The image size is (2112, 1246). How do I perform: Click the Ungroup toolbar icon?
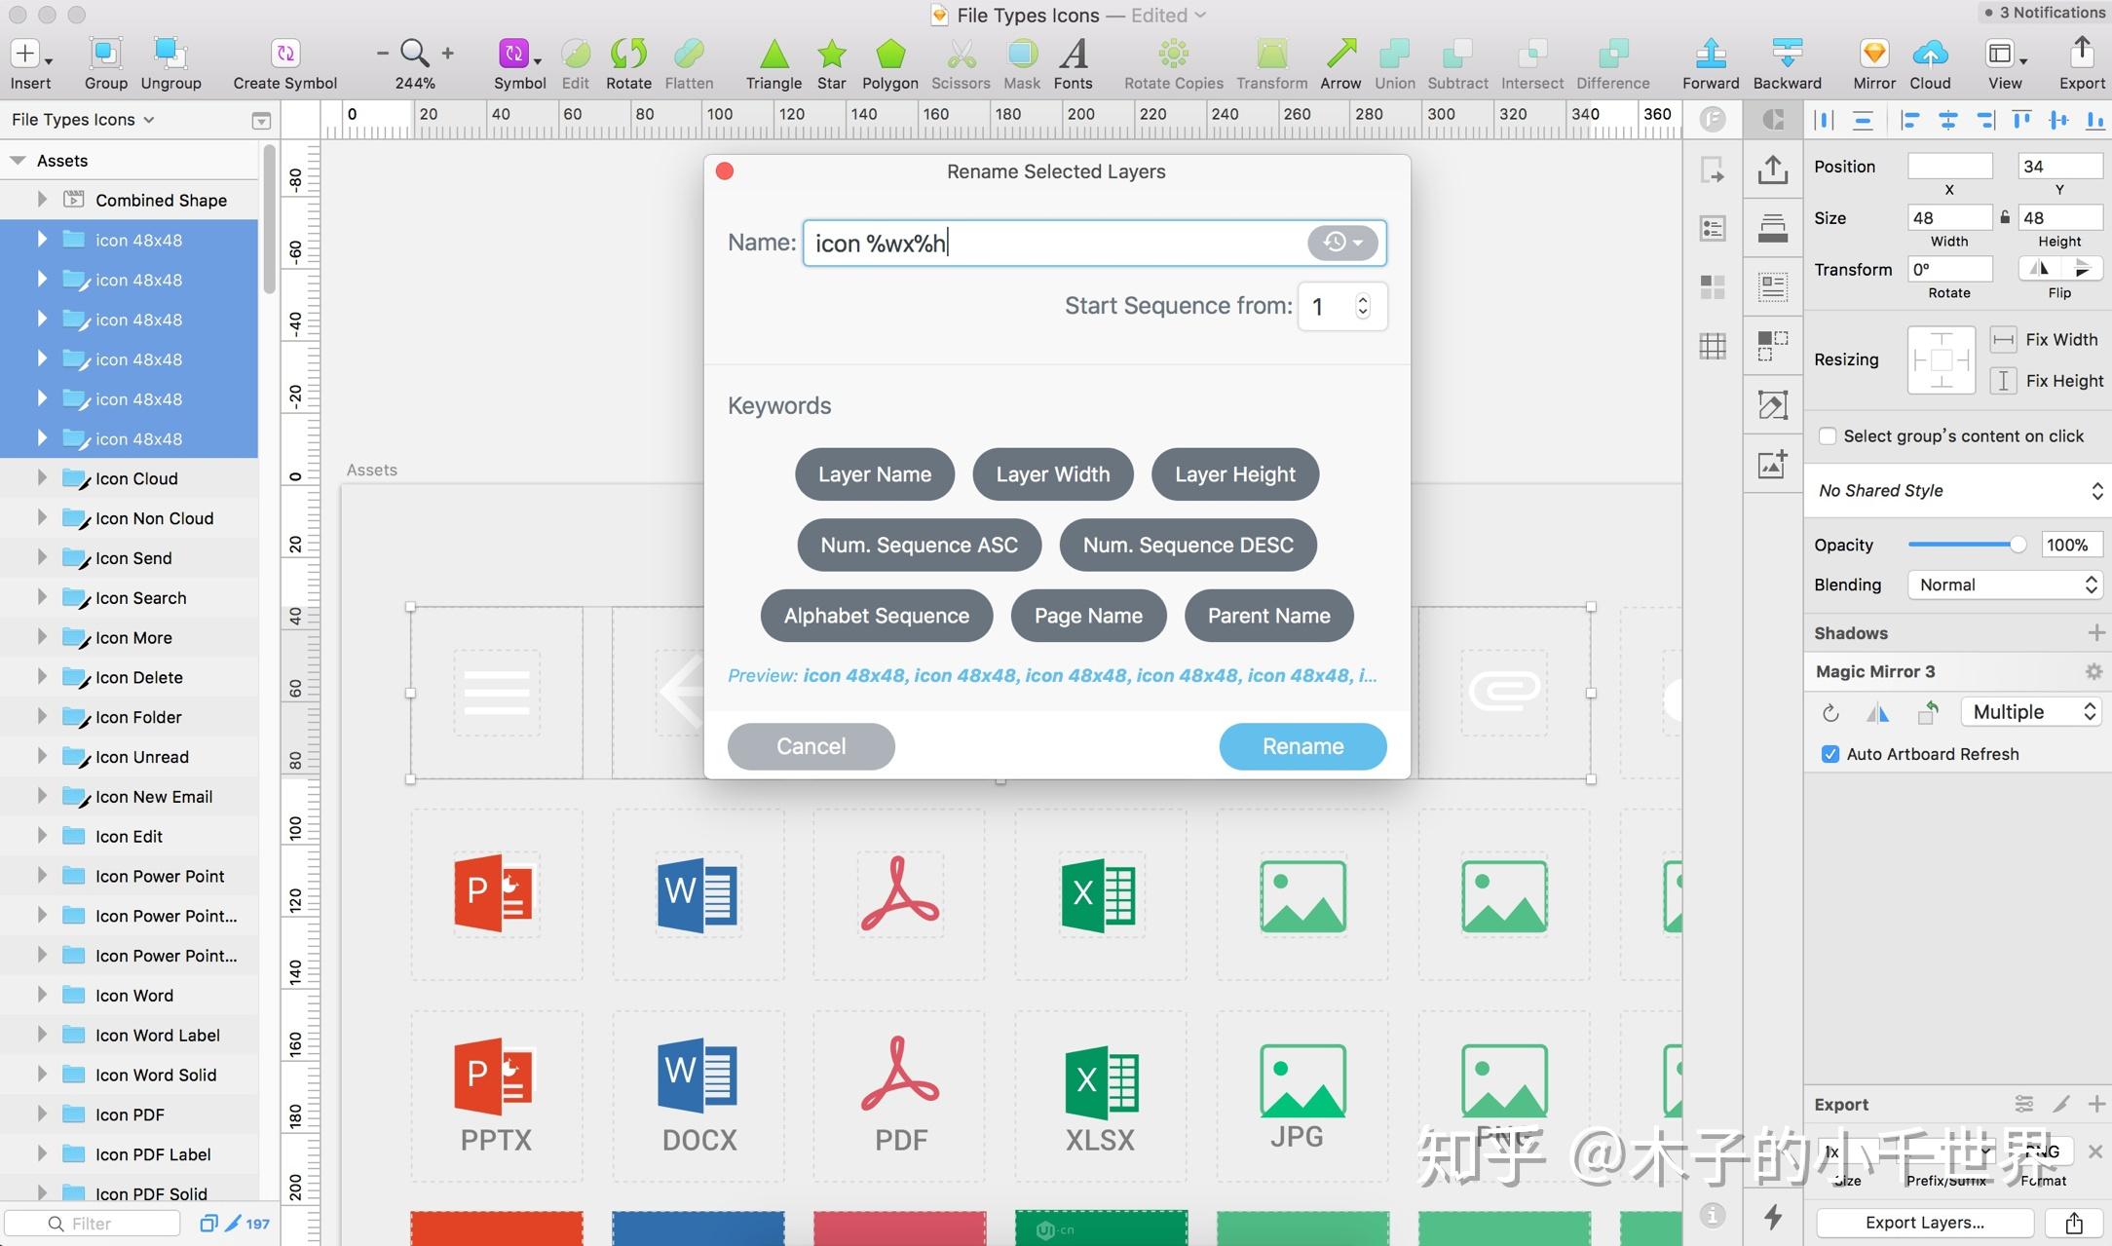click(170, 54)
